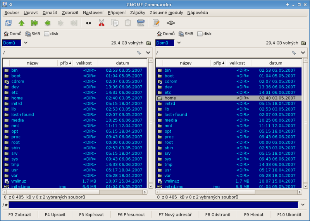Select cdrom folder in left pane
The width and height of the screenshot is (310, 221).
(75, 81)
